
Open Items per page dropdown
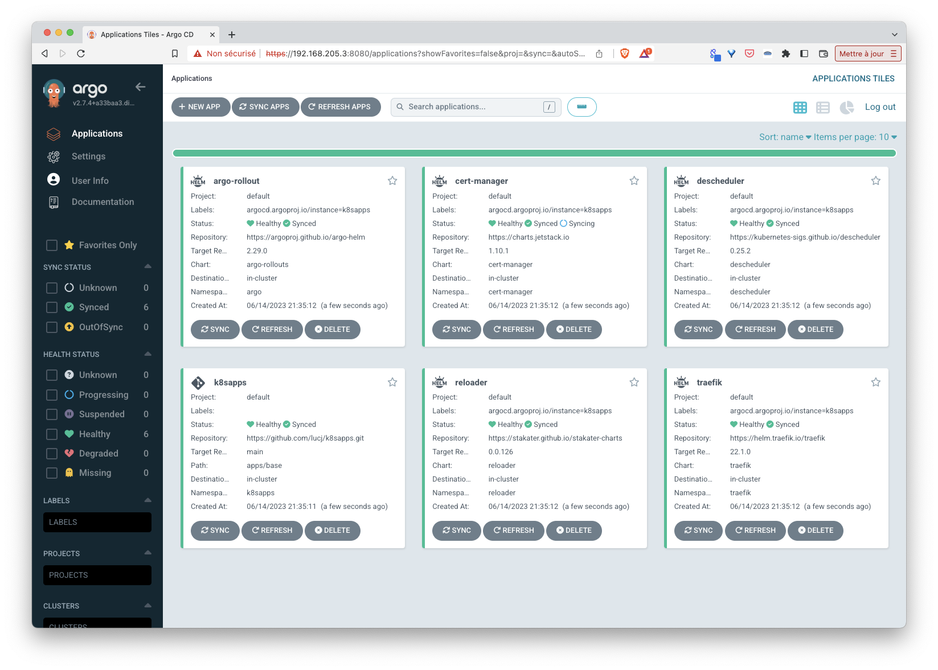pyautogui.click(x=855, y=137)
